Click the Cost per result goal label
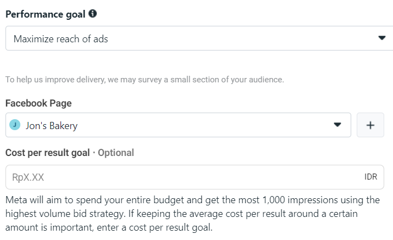Image resolution: width=393 pixels, height=240 pixels. pos(47,153)
